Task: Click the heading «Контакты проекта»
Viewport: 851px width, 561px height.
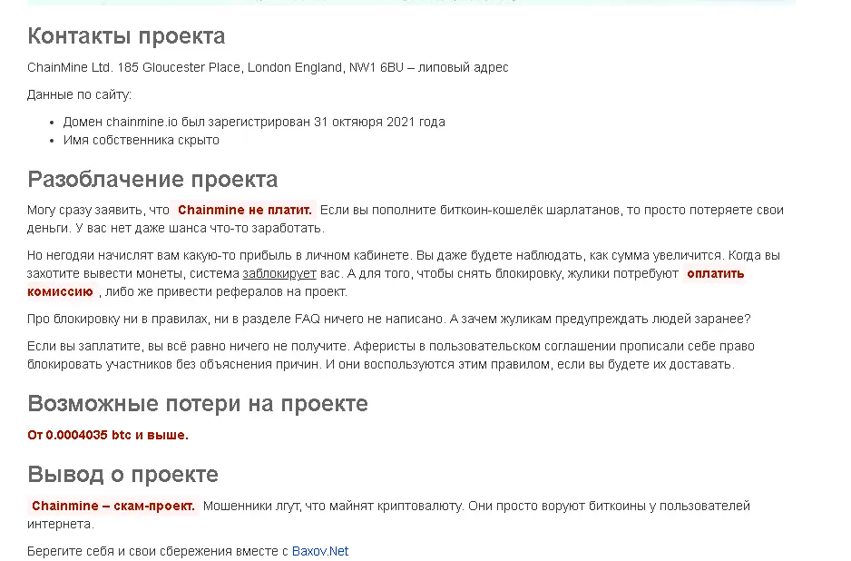Action: [126, 35]
